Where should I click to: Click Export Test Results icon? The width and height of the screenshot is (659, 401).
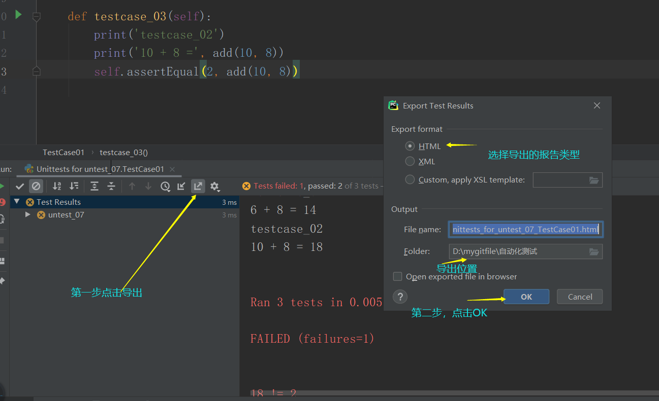198,187
